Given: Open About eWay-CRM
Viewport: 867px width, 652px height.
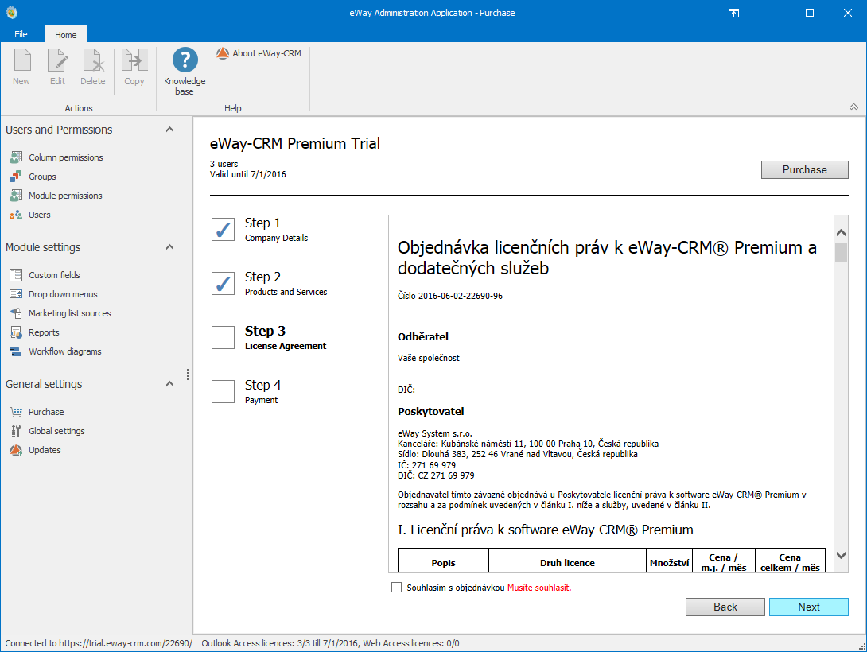Looking at the screenshot, I should coord(259,53).
